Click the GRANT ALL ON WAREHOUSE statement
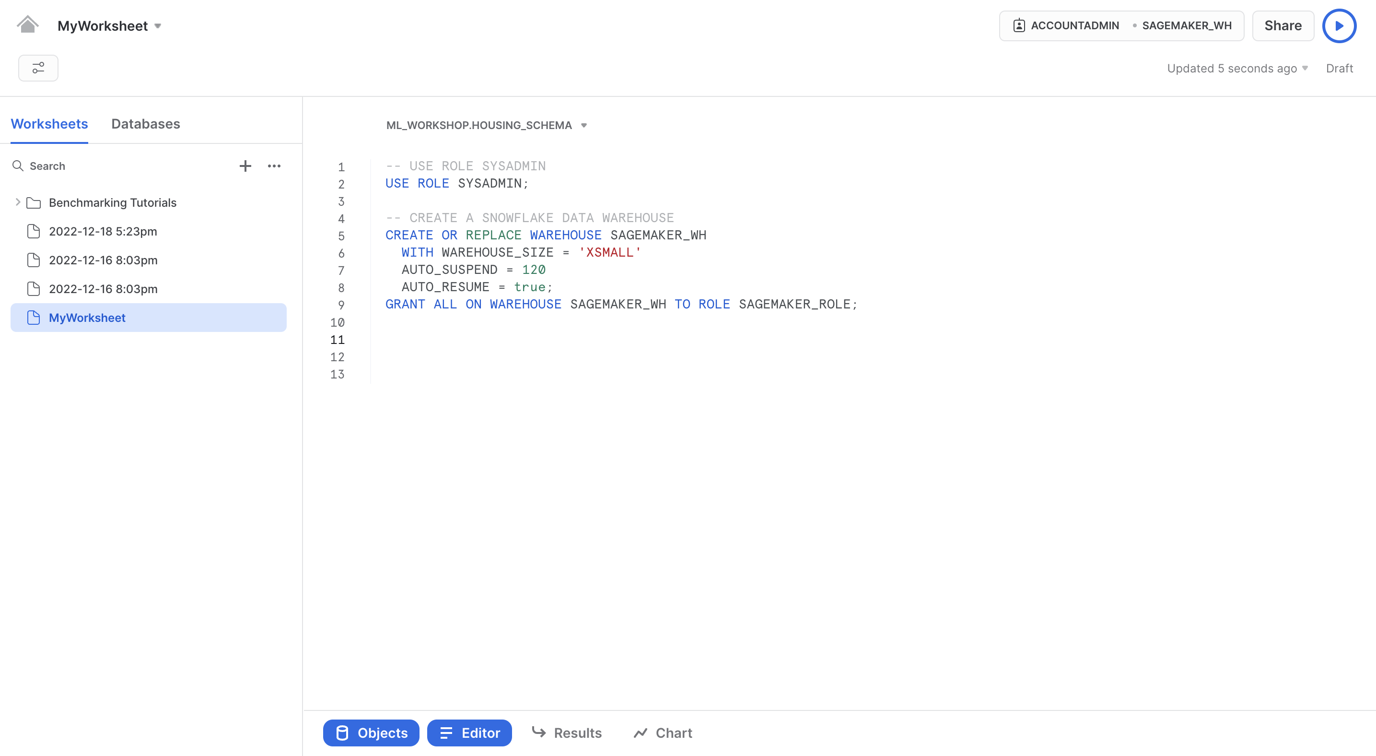The height and width of the screenshot is (756, 1376). [621, 304]
